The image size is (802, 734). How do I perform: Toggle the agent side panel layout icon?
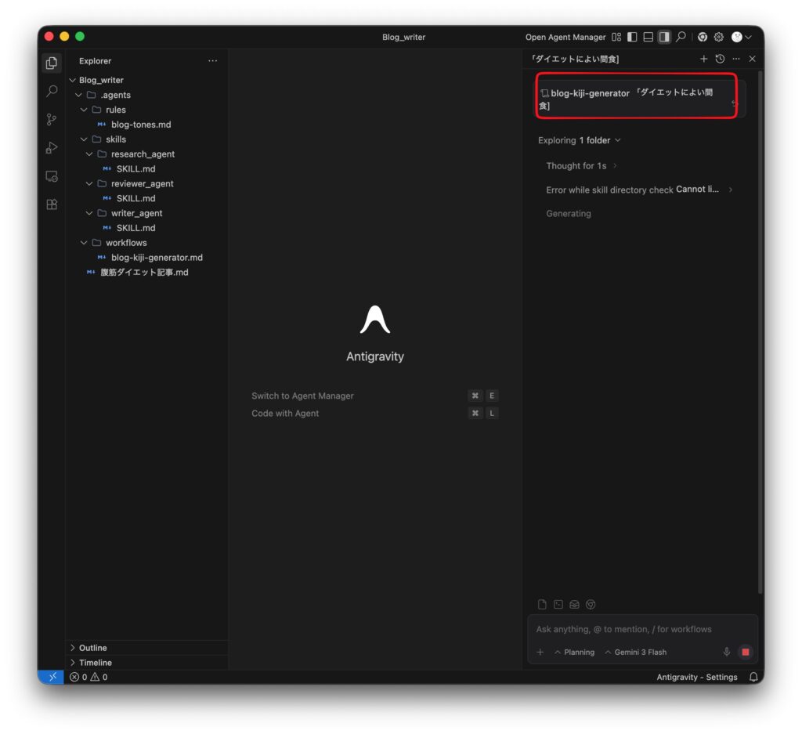click(x=664, y=37)
